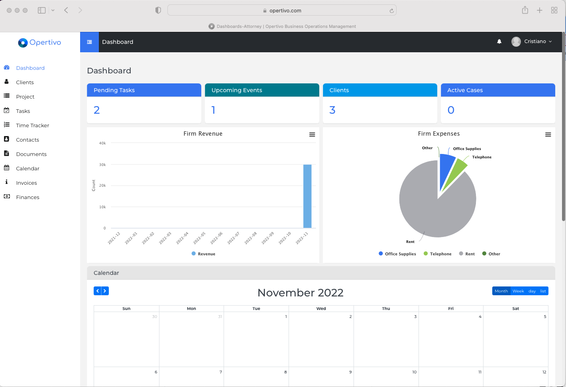Open the Project sidebar item
566x387 pixels.
[25, 97]
